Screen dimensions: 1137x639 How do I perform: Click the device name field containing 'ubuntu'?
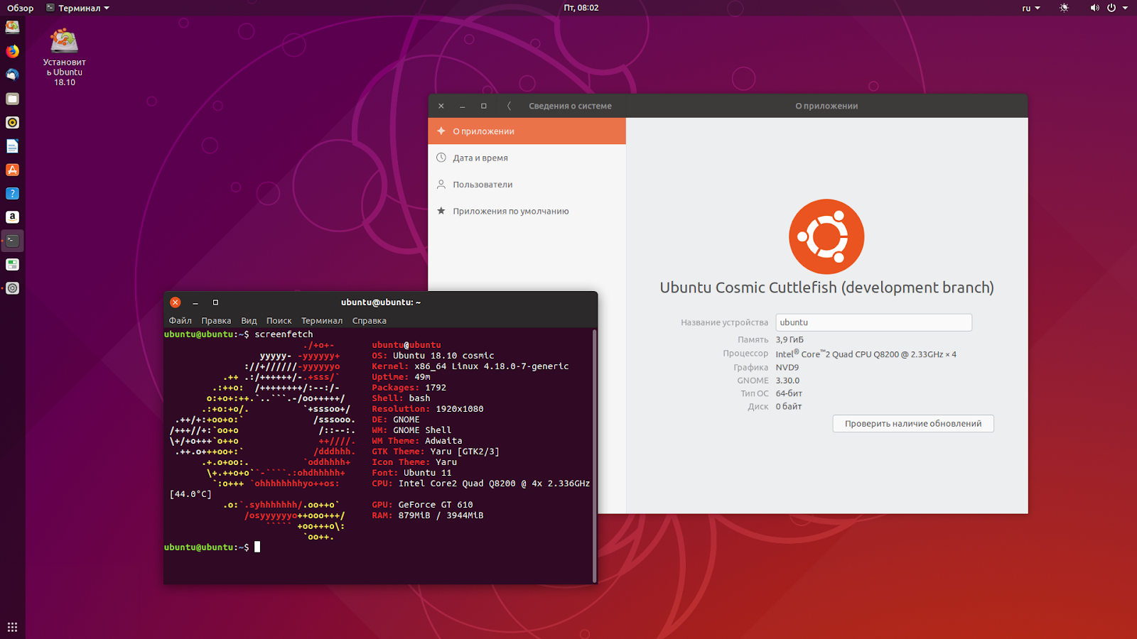click(x=873, y=322)
